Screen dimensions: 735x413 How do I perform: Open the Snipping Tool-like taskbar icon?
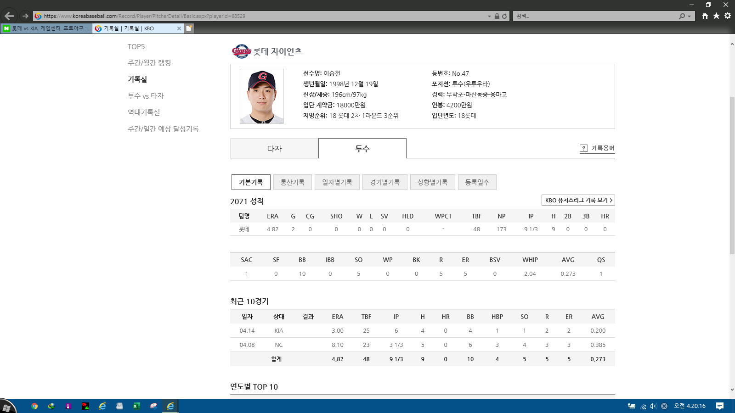pyautogui.click(x=153, y=406)
